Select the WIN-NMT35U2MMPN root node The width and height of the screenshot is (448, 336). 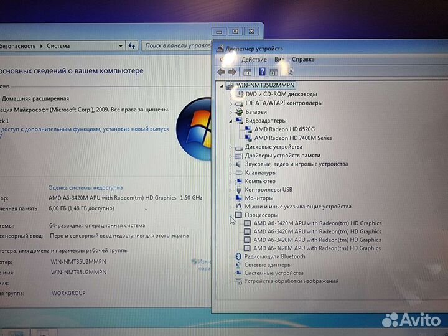(x=266, y=85)
